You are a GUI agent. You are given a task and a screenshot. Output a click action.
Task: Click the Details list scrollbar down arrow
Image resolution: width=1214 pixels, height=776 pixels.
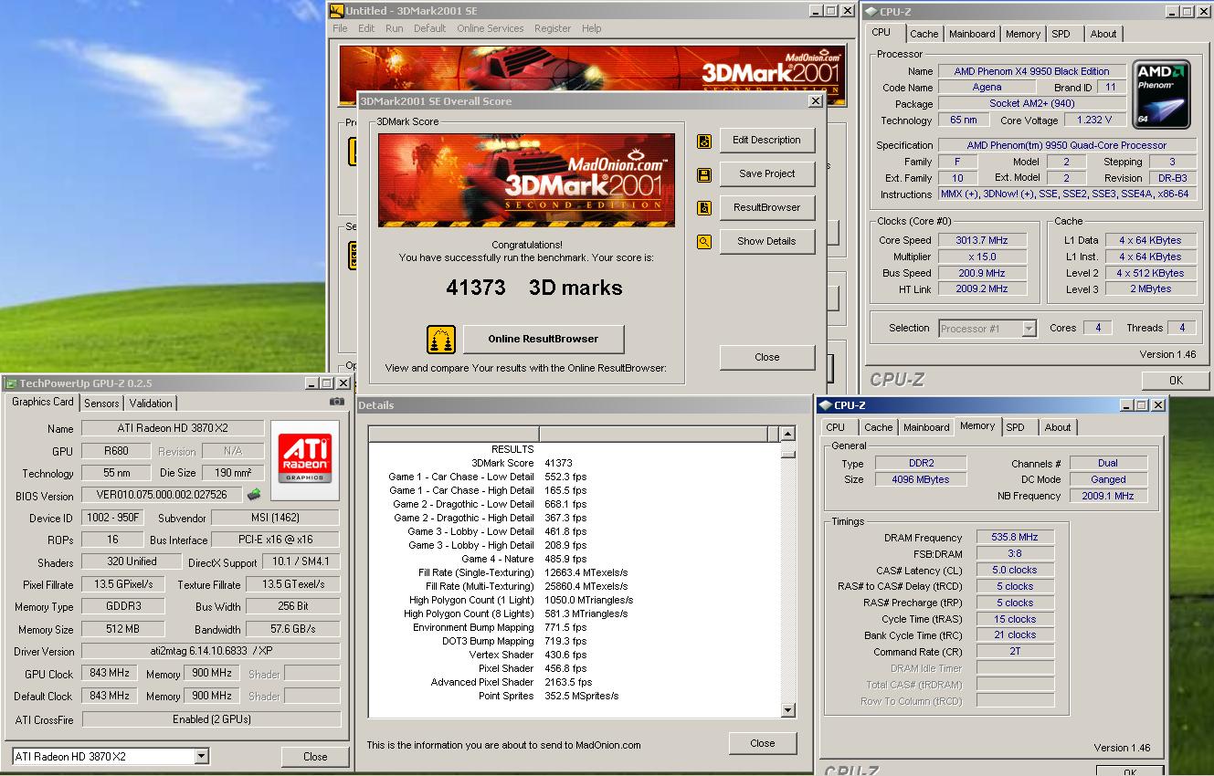(x=788, y=710)
